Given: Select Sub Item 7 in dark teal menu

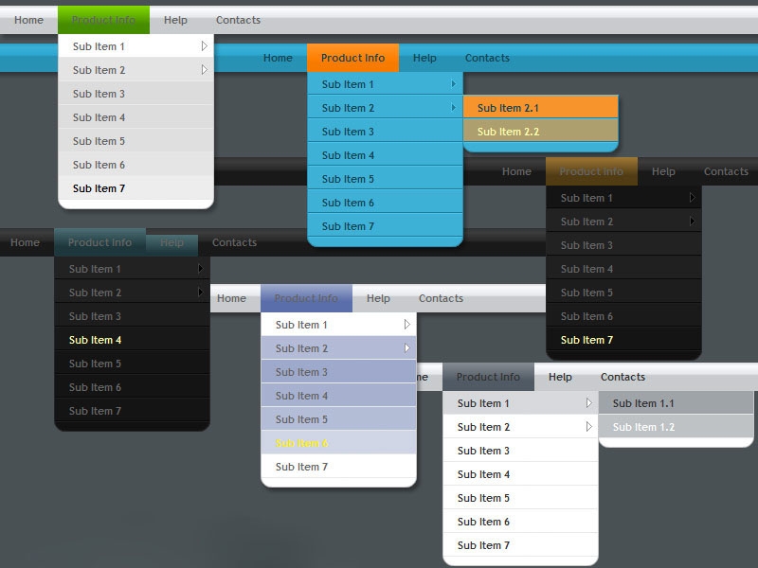Looking at the screenshot, I should tap(132, 411).
